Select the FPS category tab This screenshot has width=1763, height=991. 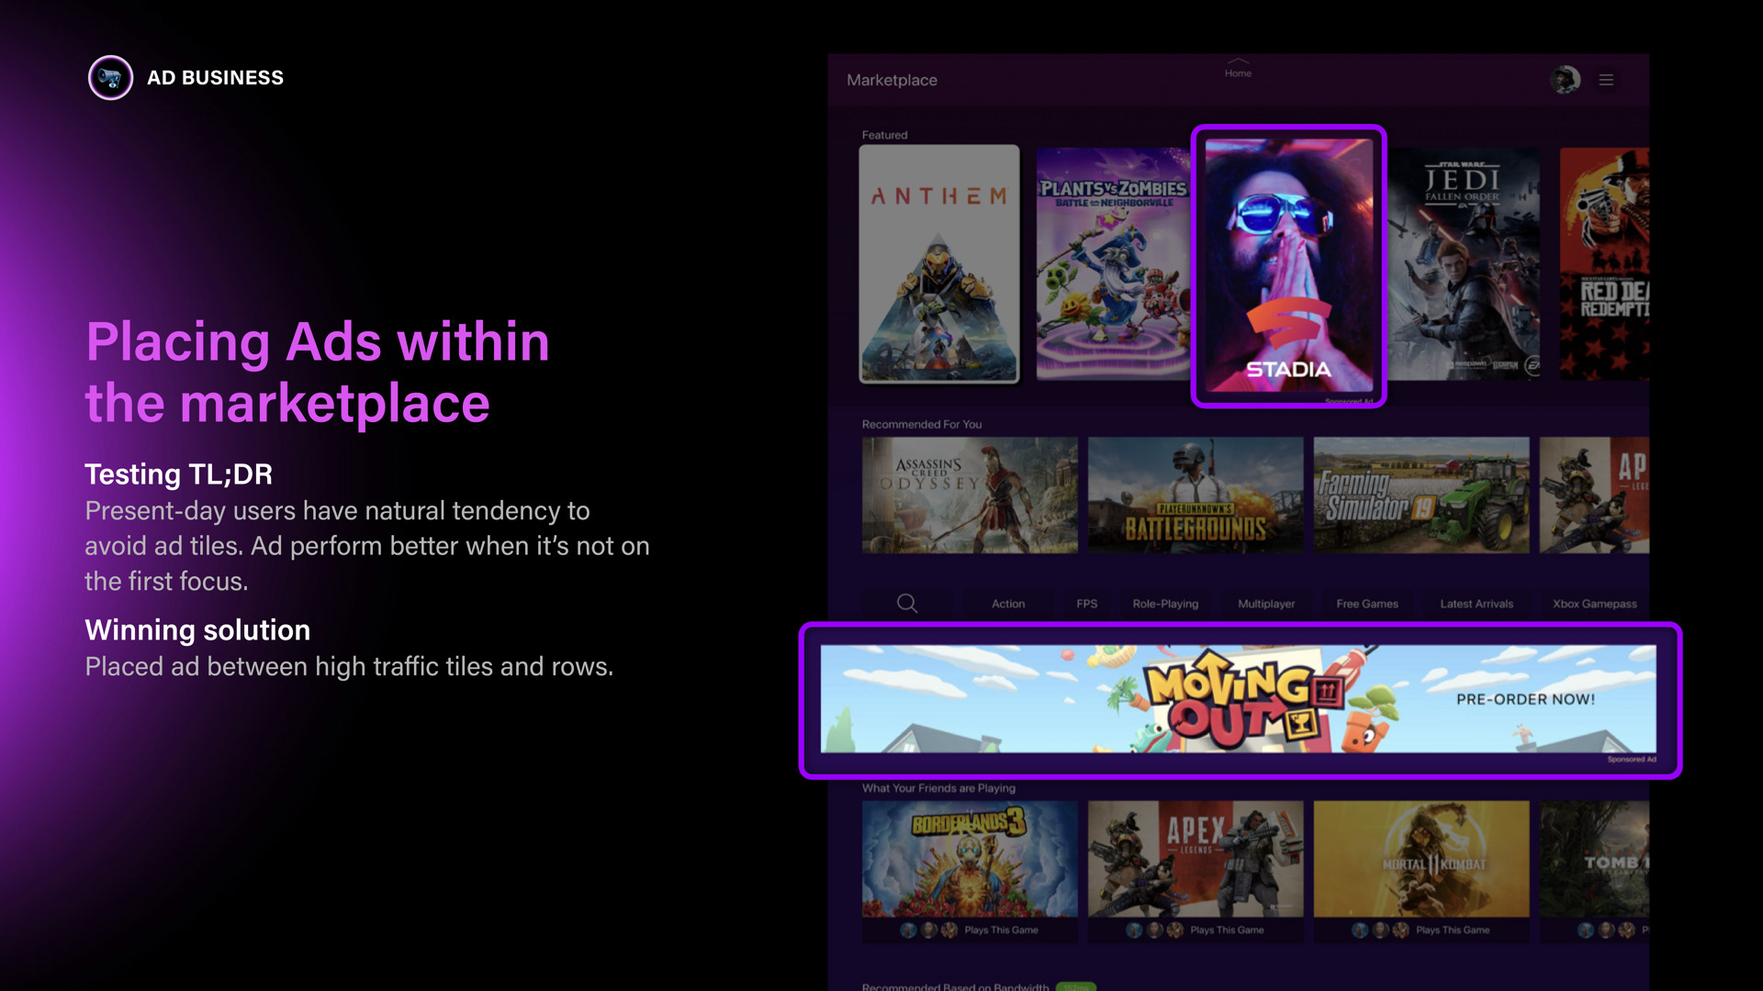pos(1087,604)
